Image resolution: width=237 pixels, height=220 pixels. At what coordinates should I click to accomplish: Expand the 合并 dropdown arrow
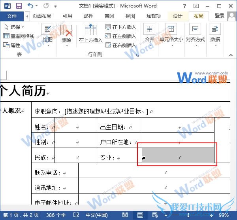(x=150, y=45)
